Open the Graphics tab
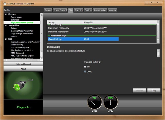The height and width of the screenshot is (120, 165). [x=78, y=10]
